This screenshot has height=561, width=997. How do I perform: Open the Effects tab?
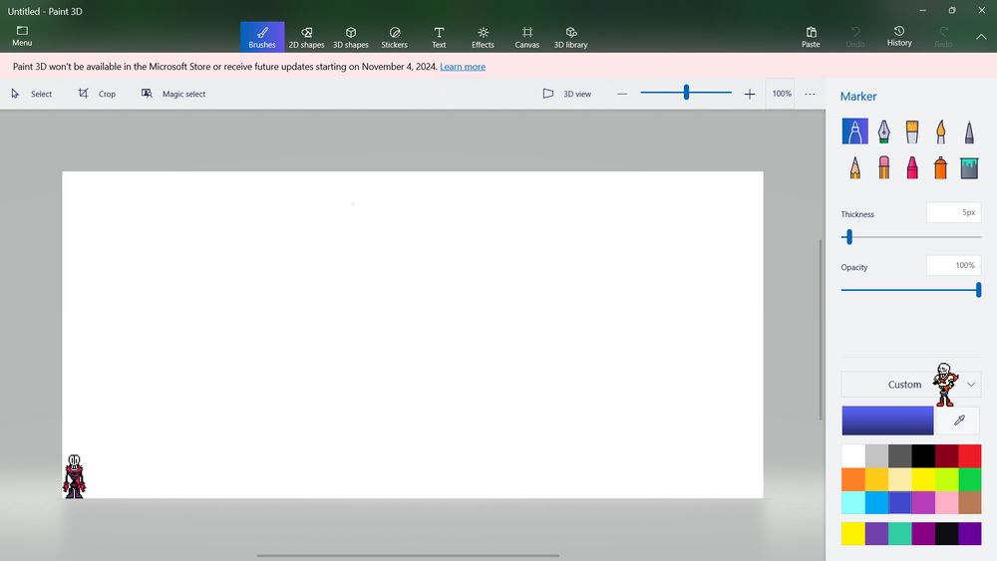click(x=483, y=37)
